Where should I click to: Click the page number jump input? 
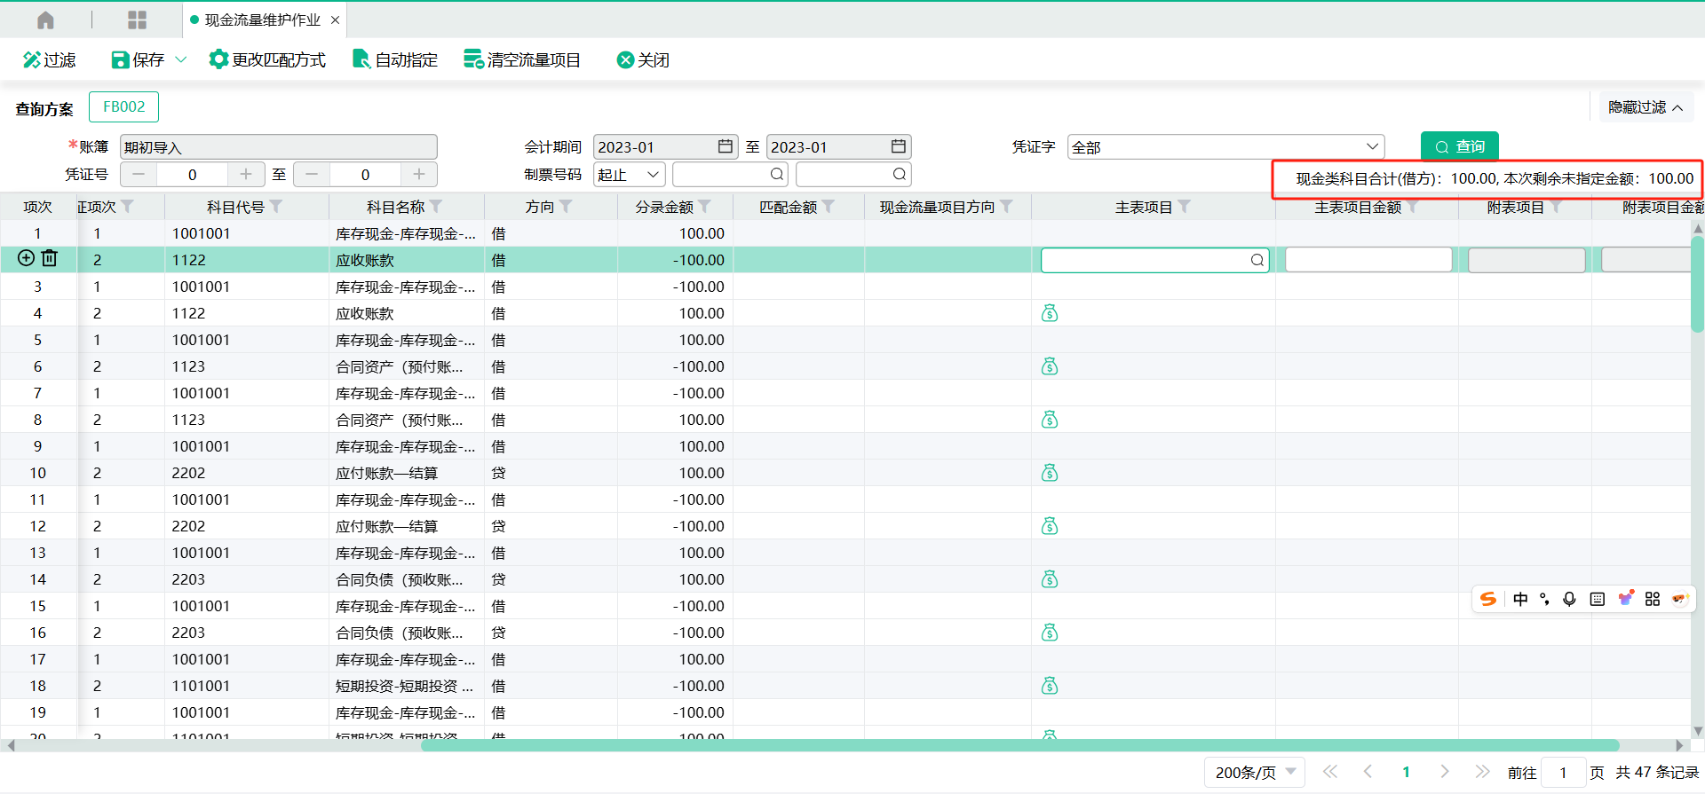coord(1564,773)
